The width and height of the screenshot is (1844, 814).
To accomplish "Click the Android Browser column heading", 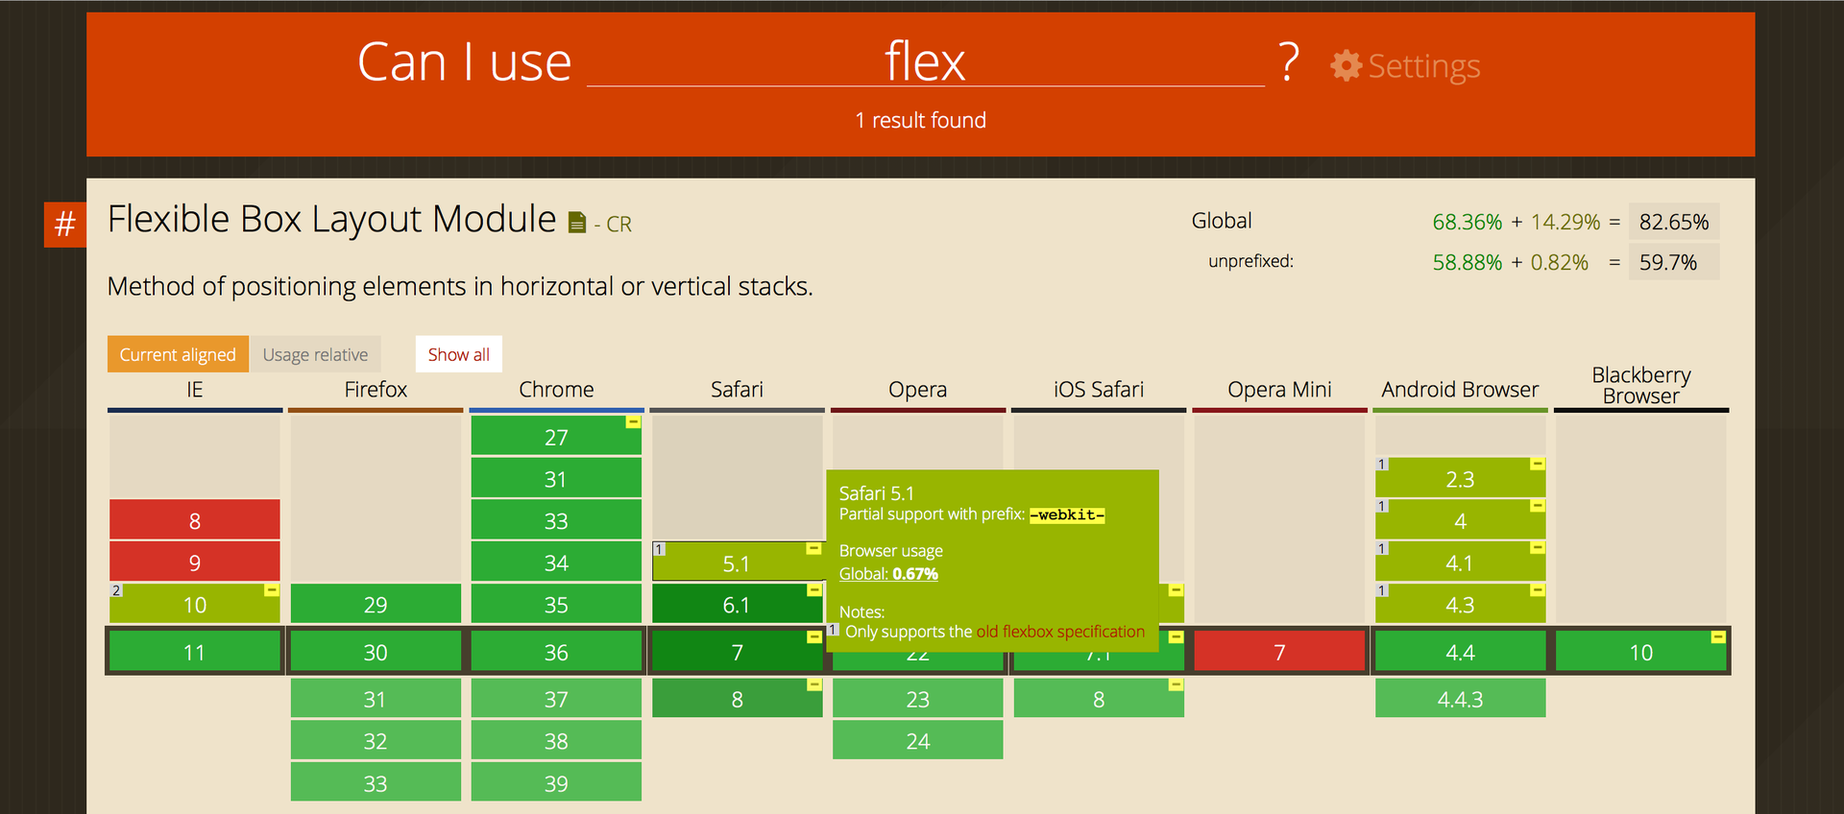I will pyautogui.click(x=1460, y=390).
